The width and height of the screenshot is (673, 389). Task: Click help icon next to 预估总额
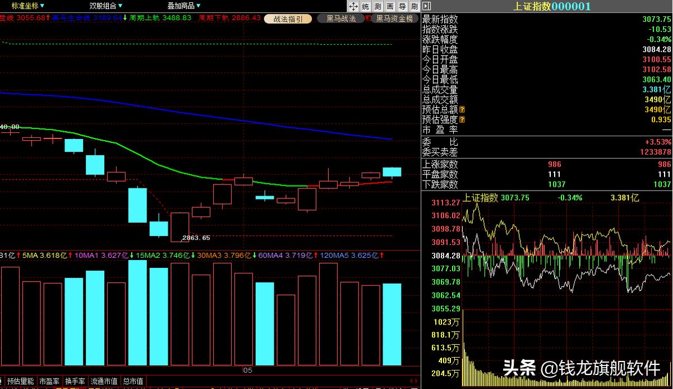point(463,110)
